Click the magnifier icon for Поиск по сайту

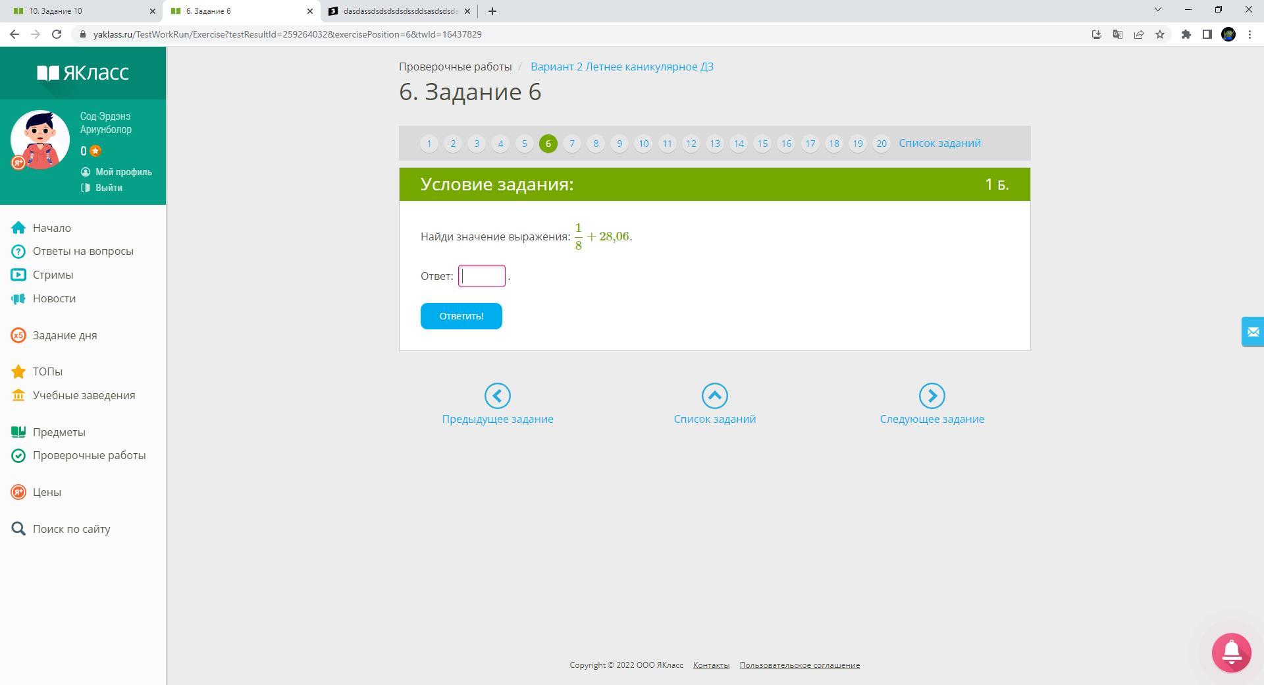coord(18,529)
